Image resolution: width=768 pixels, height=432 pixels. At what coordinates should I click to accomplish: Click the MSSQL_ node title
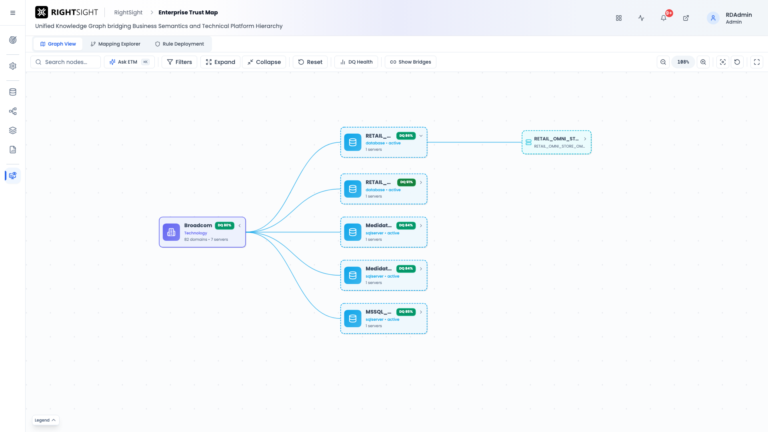click(378, 312)
